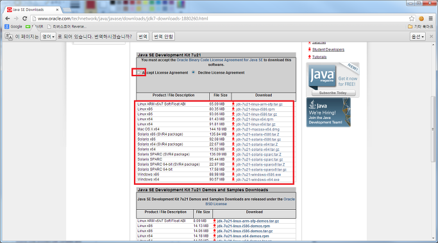The width and height of the screenshot is (438, 243).
Task: Click the browser forward arrow
Action: [x=16, y=19]
